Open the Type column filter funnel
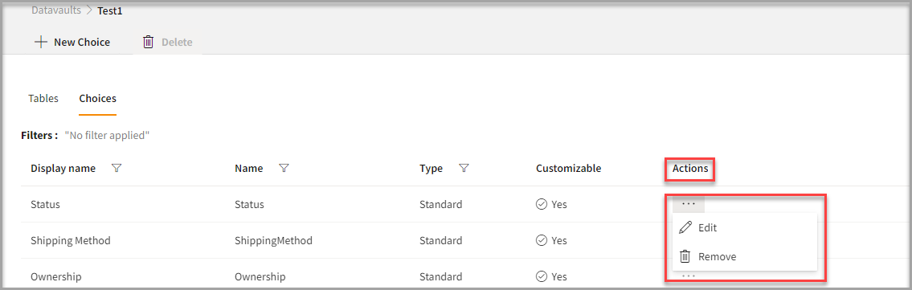The height and width of the screenshot is (290, 912). pos(464,169)
